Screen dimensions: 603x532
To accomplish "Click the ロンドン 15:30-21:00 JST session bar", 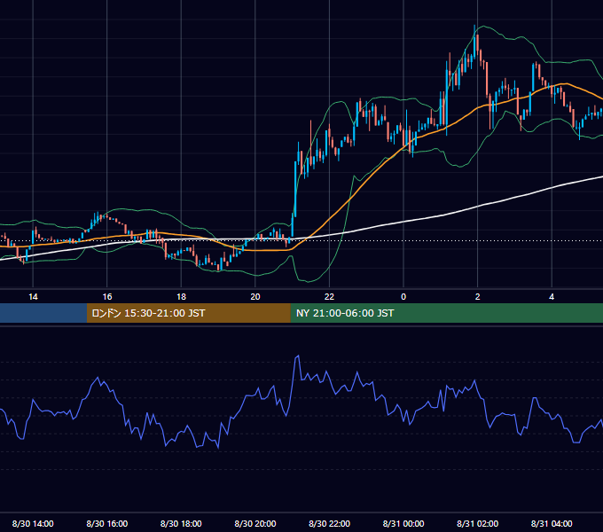I will [x=188, y=313].
